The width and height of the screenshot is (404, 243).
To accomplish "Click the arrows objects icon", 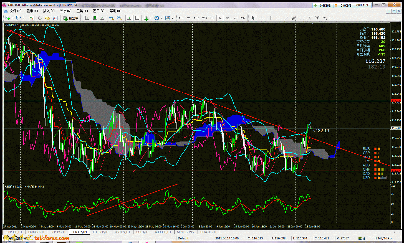I will pyautogui.click(x=325, y=18).
